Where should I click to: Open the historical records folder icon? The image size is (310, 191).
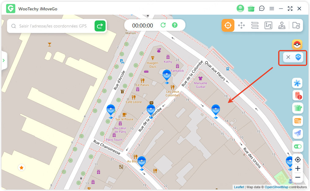(x=296, y=25)
